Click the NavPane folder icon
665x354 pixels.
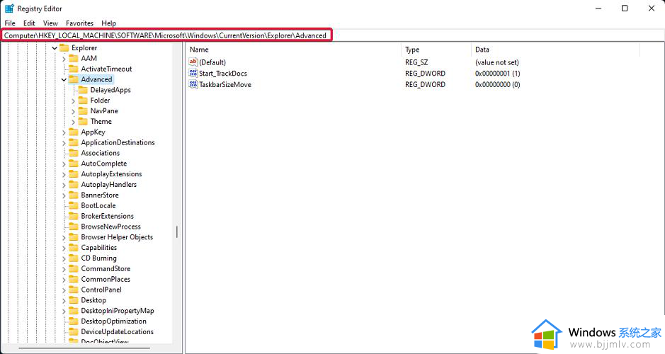point(83,110)
